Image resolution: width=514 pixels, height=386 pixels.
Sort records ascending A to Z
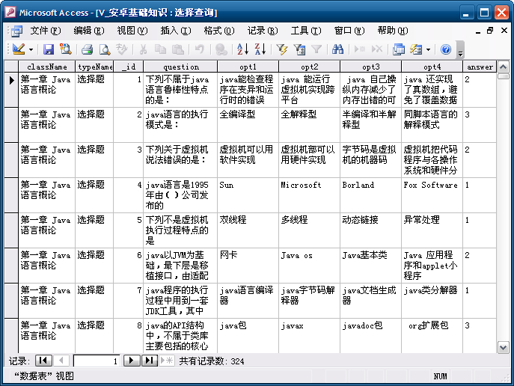pos(242,49)
